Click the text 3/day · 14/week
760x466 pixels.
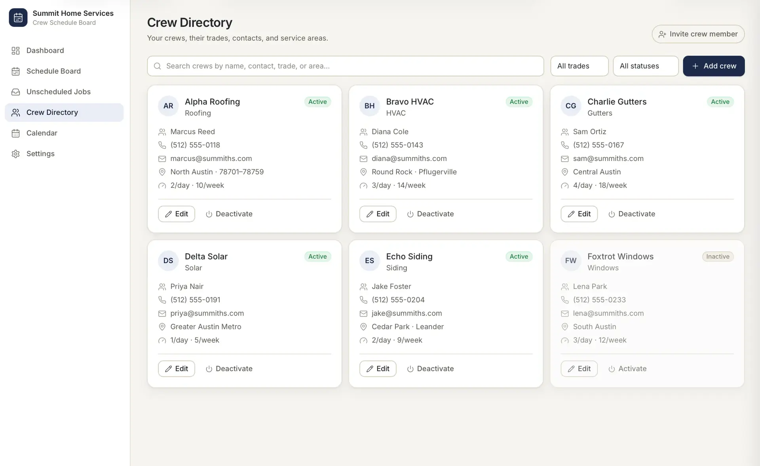398,185
